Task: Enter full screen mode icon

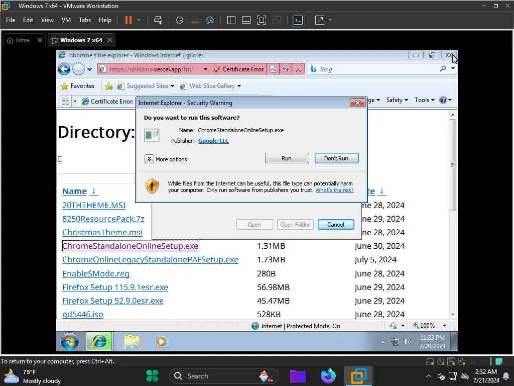Action: point(261,20)
